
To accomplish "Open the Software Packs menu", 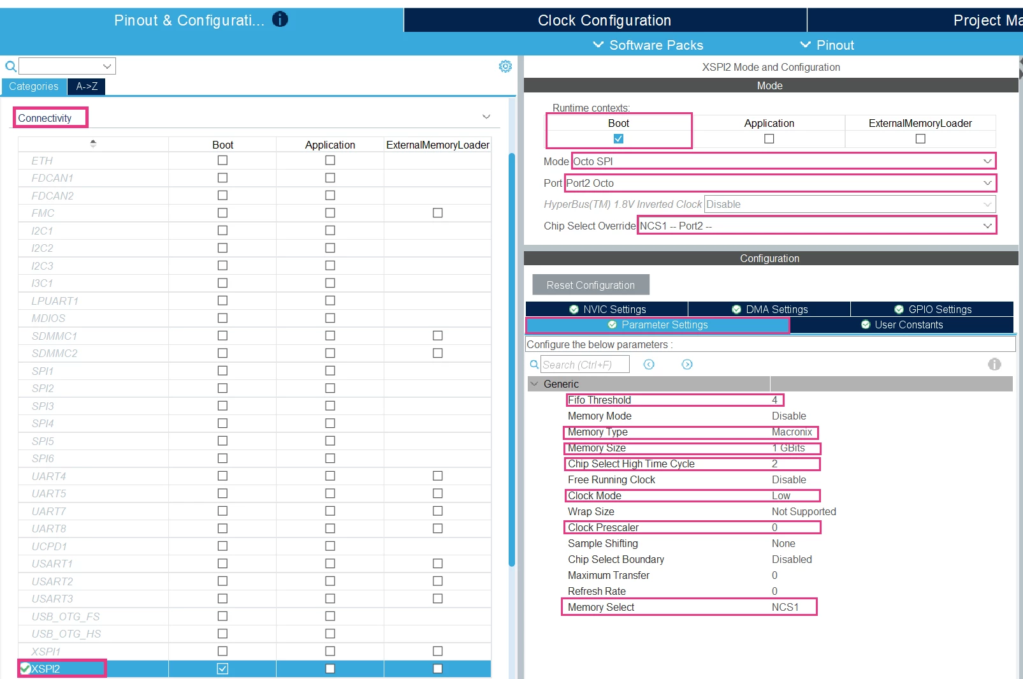I will [648, 45].
